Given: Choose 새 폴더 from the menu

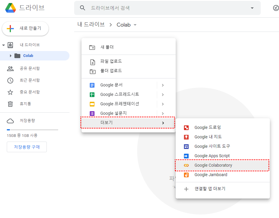Looking at the screenshot, I should coord(129,47).
